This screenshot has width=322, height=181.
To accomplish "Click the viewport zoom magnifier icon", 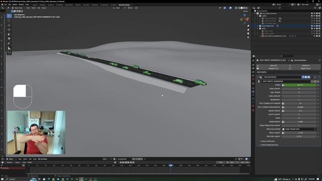I will [x=248, y=26].
